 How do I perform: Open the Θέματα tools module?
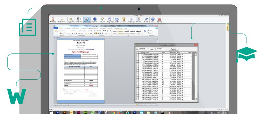138,20
